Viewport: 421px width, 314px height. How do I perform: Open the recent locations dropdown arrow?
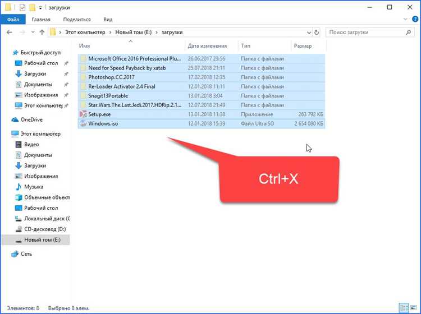33,33
